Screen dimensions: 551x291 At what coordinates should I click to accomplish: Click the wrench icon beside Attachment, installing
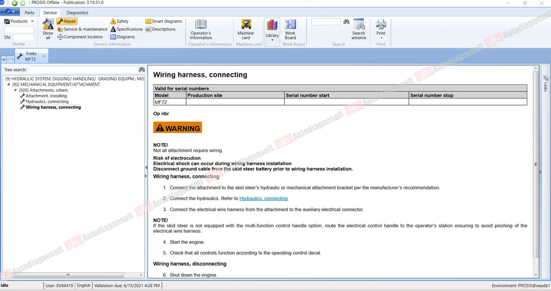point(22,96)
